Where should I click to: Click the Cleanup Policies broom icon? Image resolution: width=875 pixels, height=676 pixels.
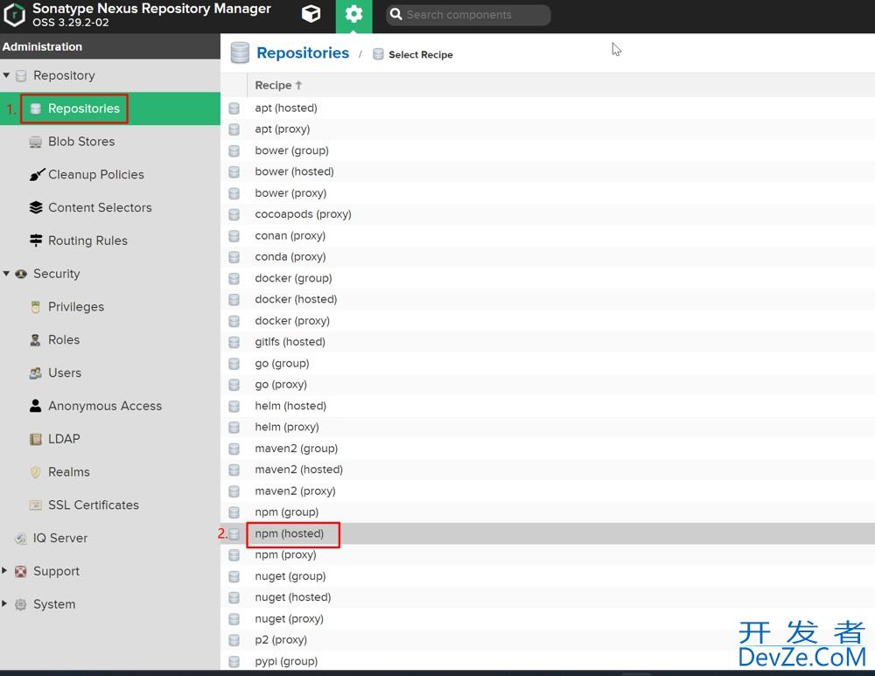(37, 175)
